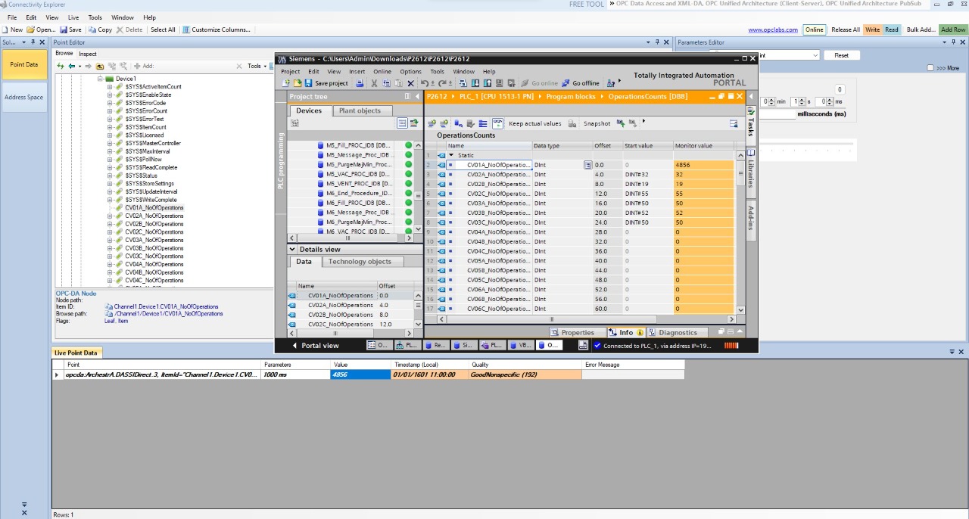
Task: Open the Tools dropdown in Point Editor
Action: point(256,66)
